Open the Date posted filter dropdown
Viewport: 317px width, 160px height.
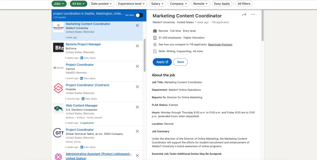click(102, 4)
